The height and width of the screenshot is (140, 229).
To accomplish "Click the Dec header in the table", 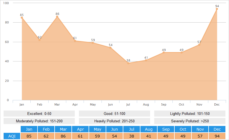I will (217, 129).
